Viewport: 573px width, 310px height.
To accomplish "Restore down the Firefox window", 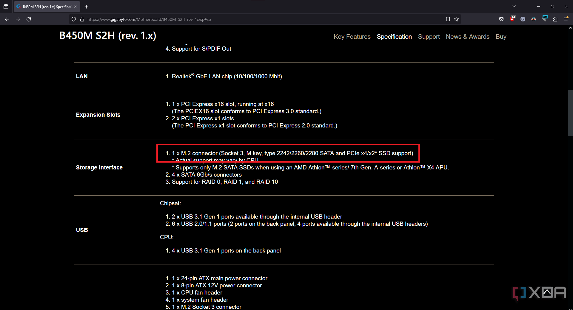I will [552, 7].
